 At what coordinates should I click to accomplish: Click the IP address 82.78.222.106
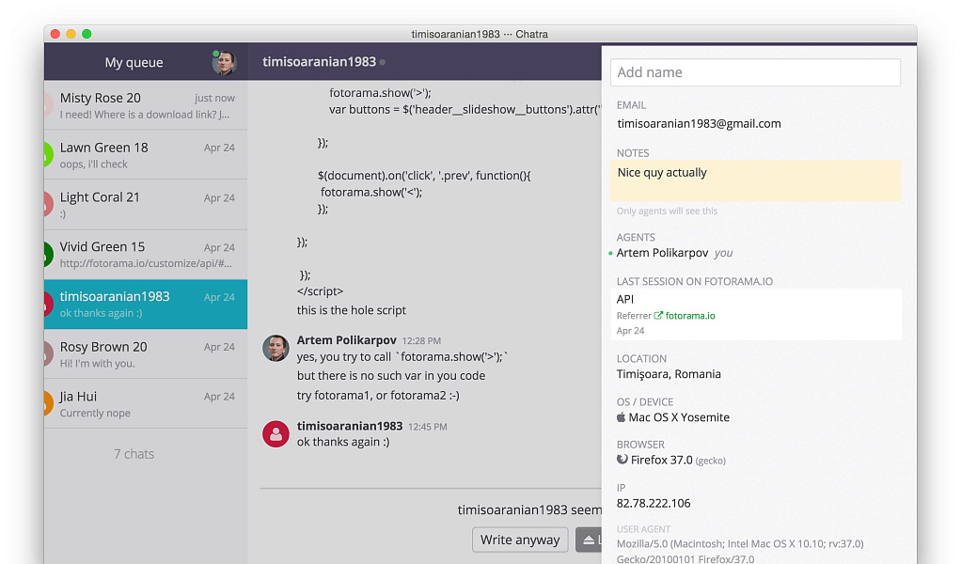click(654, 504)
